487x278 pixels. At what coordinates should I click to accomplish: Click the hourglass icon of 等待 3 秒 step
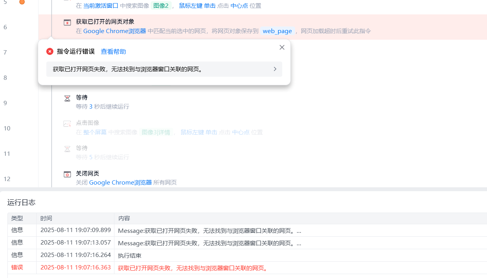tap(67, 99)
